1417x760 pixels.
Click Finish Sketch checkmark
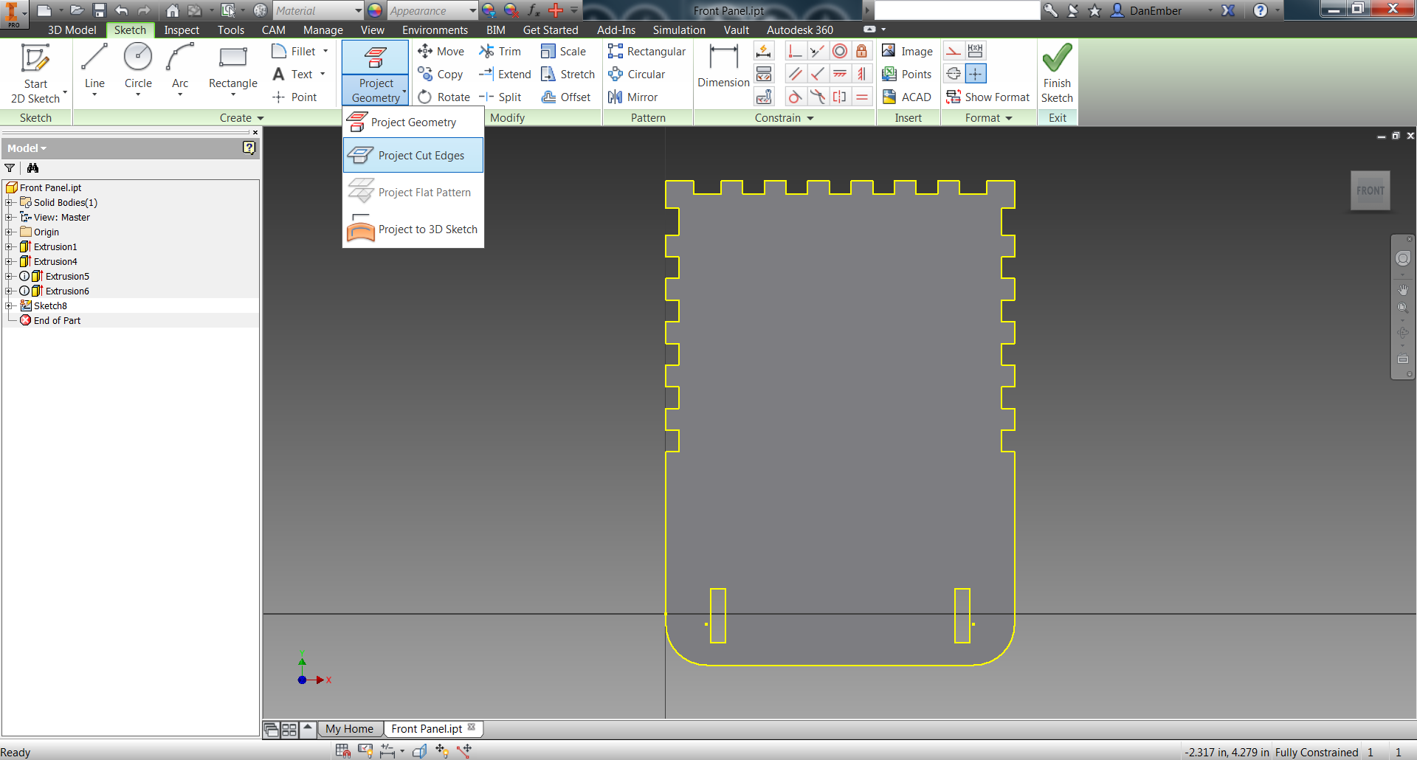tap(1057, 58)
